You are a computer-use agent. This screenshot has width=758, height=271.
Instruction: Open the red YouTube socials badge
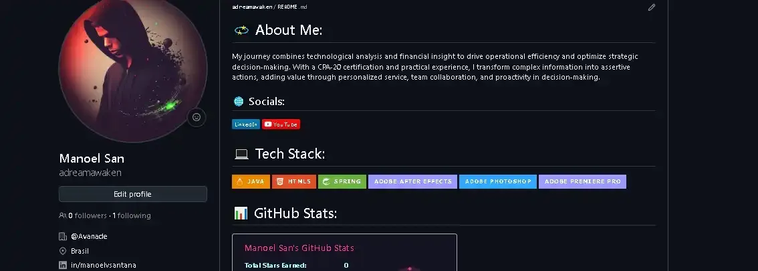281,124
